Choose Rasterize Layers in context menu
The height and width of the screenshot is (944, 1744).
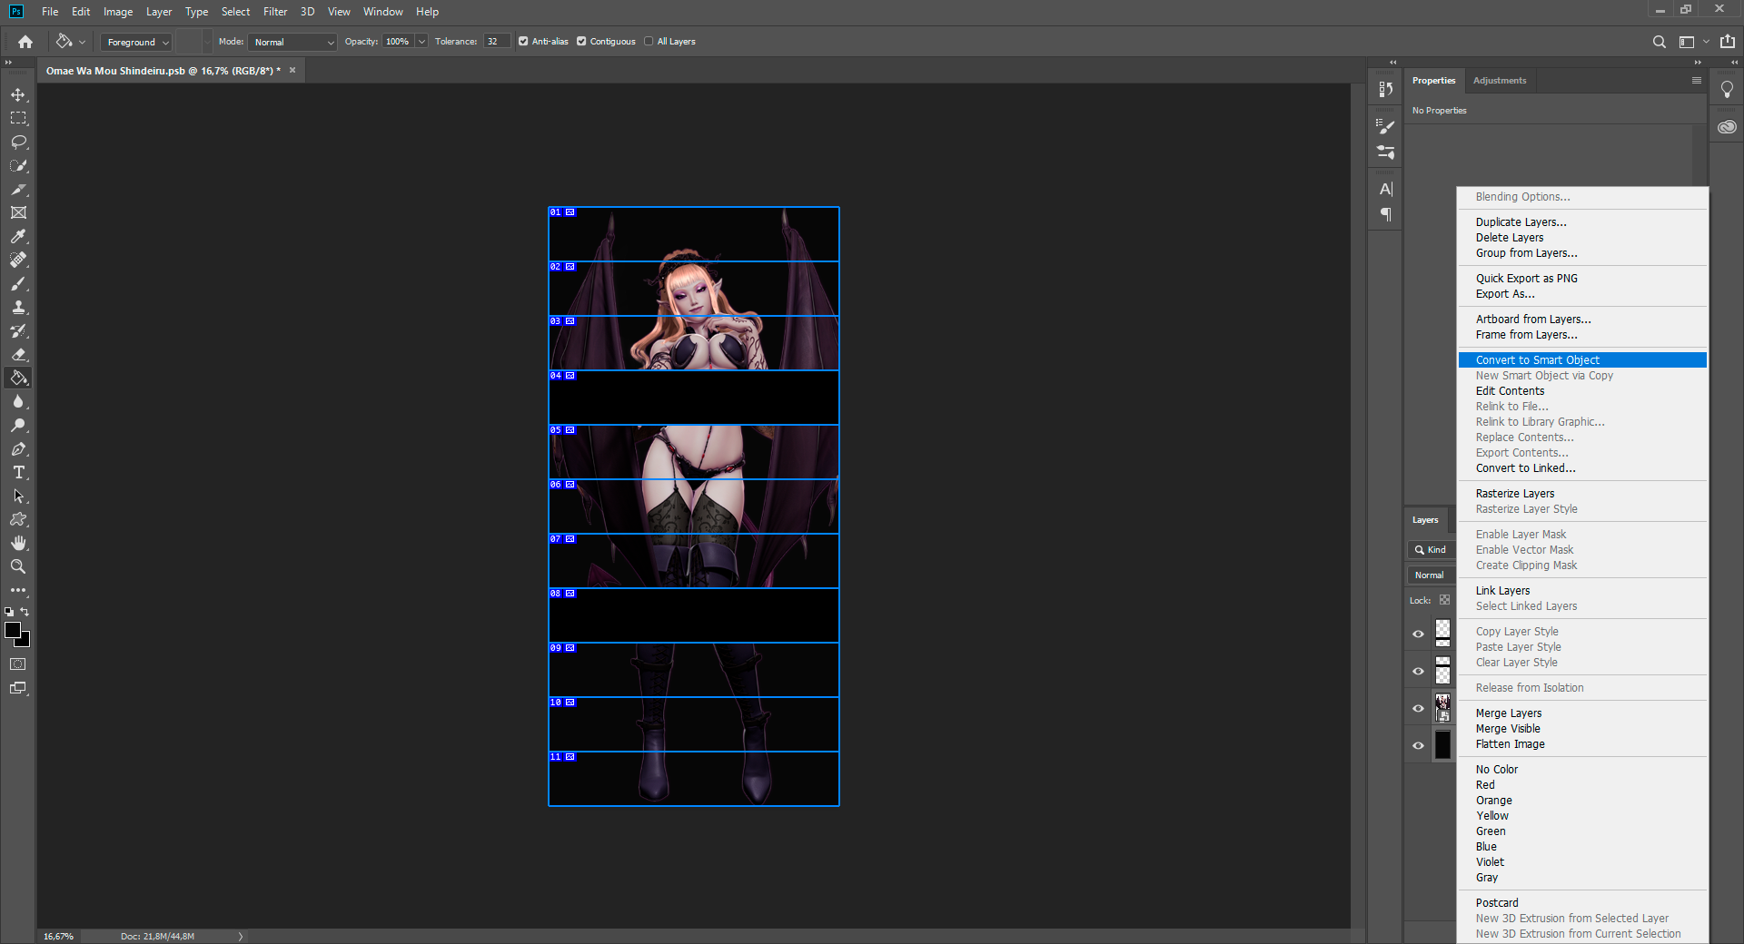point(1582,493)
